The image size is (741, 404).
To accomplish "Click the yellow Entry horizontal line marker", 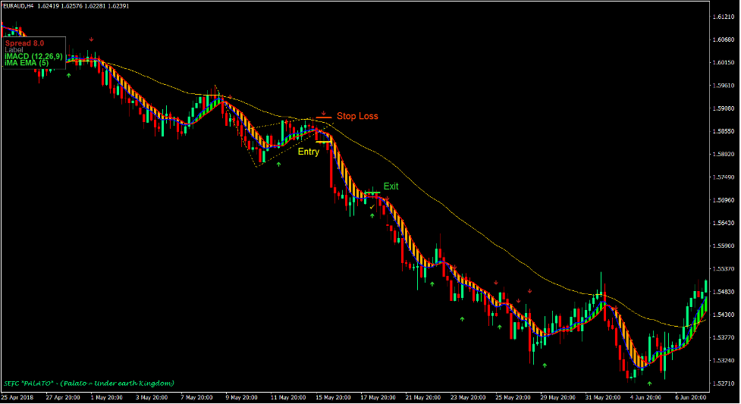I will pyautogui.click(x=323, y=142).
